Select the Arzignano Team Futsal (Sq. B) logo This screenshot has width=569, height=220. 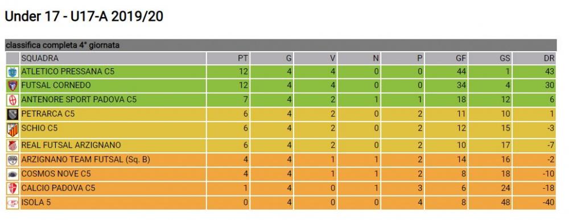(x=13, y=160)
